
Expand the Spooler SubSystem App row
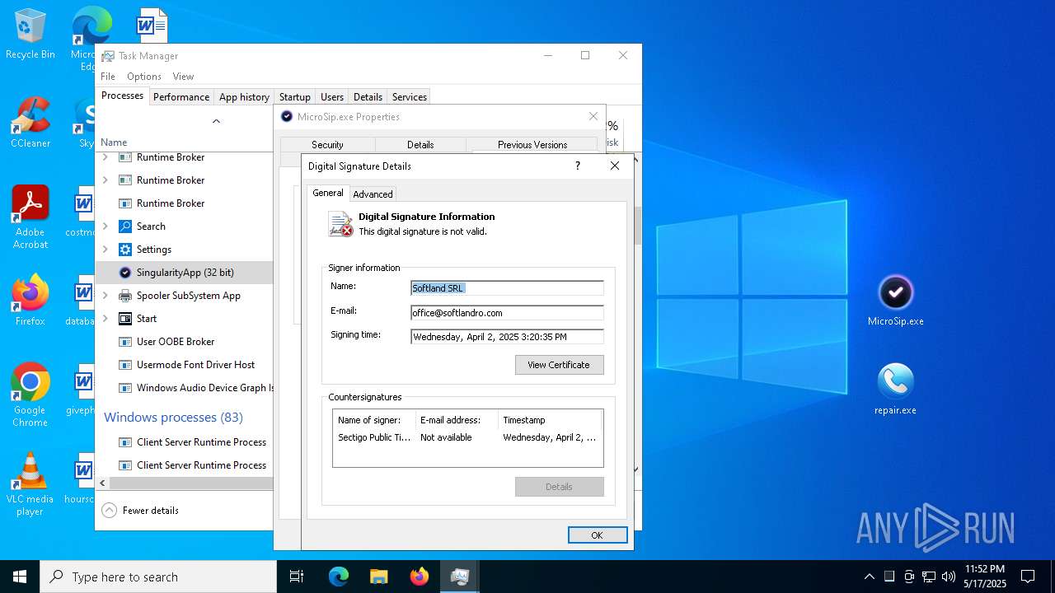click(x=105, y=296)
